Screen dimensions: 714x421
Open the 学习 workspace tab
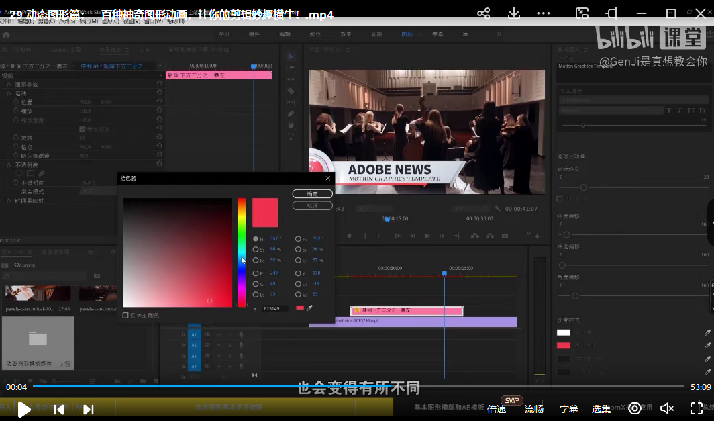click(x=224, y=34)
